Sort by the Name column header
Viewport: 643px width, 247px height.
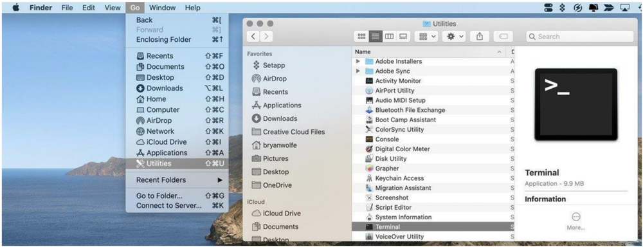(x=429, y=52)
